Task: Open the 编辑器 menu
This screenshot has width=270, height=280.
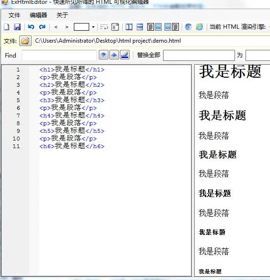Action: (38, 15)
